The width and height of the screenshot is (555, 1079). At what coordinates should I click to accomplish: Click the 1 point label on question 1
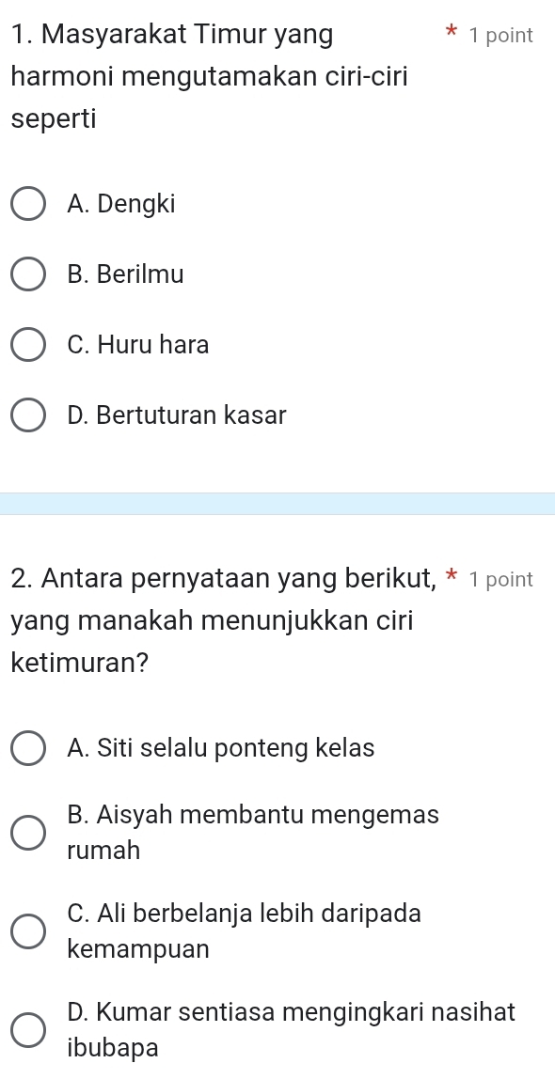[x=499, y=35]
